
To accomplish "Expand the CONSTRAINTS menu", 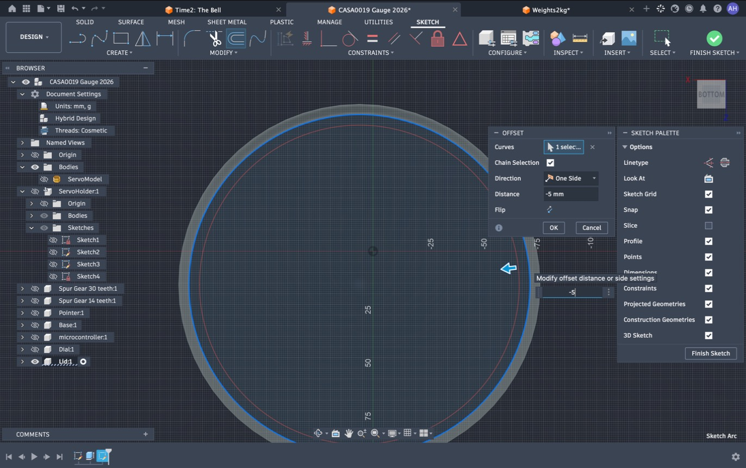I will coord(371,53).
